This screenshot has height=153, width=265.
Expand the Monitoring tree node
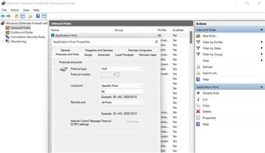click(x=3, y=41)
